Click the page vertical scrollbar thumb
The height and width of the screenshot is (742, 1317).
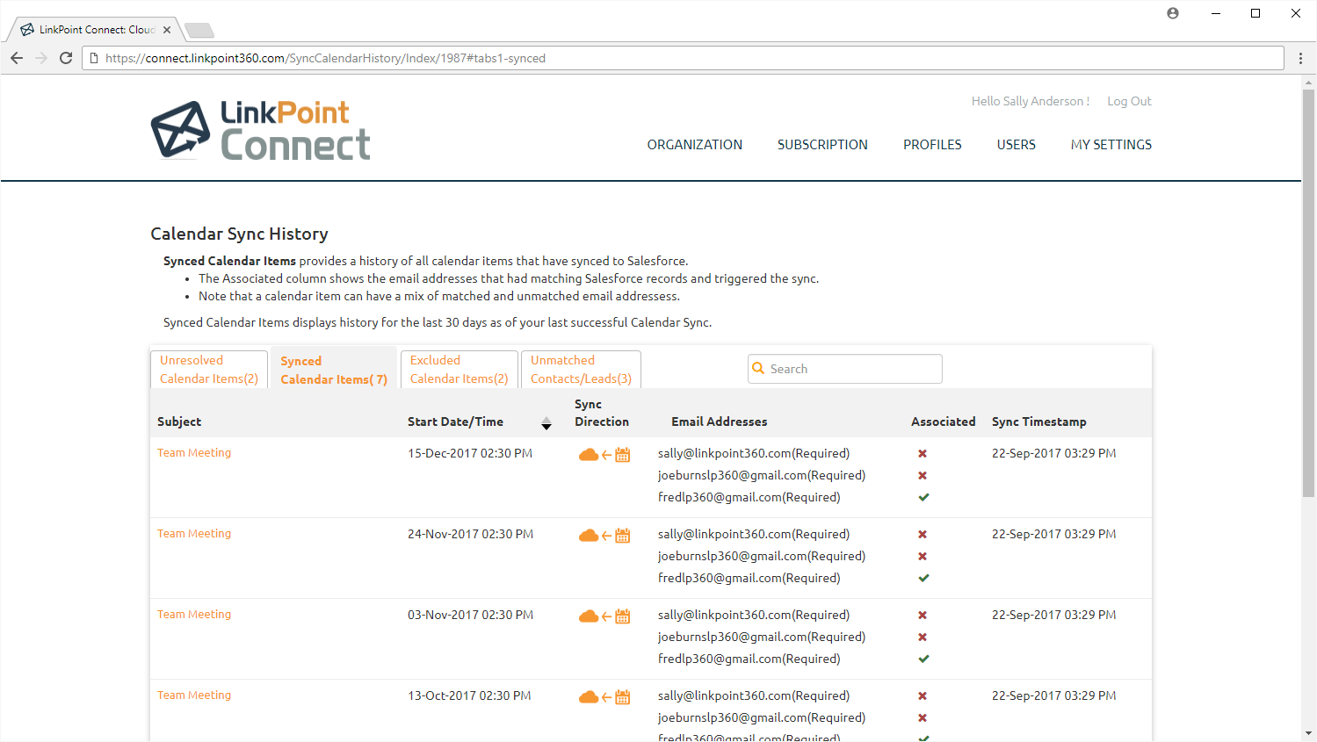pos(1308,292)
